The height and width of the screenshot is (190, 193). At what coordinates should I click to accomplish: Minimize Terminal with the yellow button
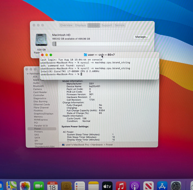[46, 55]
